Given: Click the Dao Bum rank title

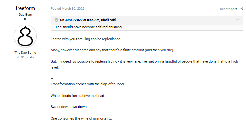Looking at the screenshot, I should tap(25, 15).
